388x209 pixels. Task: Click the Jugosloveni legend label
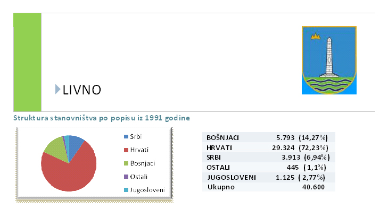(x=147, y=190)
